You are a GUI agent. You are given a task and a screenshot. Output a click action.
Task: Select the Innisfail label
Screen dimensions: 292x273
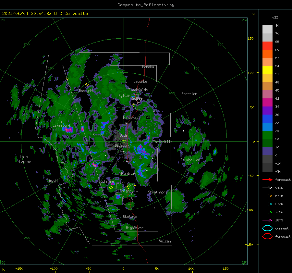131,118
